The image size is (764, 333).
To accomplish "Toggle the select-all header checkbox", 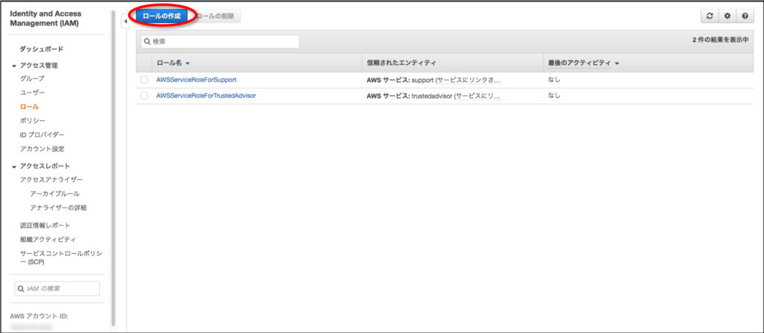I will [144, 63].
